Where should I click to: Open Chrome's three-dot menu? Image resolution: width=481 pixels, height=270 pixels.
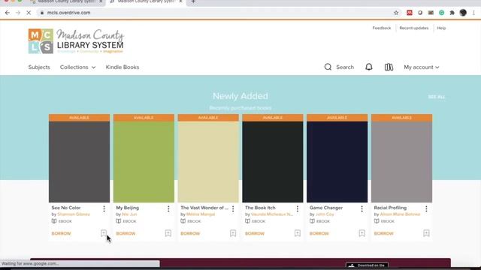[x=473, y=13]
